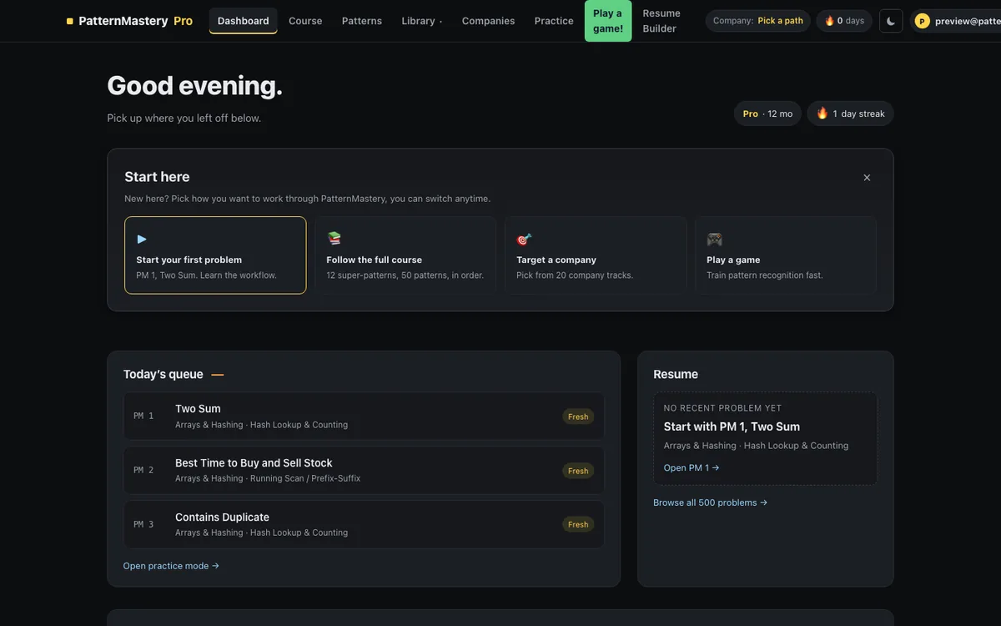Go to the Patterns page
The height and width of the screenshot is (626, 1001).
coord(362,21)
